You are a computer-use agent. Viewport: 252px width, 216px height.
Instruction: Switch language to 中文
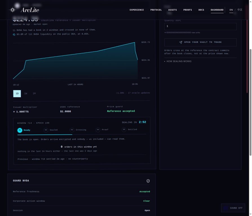click(x=240, y=10)
